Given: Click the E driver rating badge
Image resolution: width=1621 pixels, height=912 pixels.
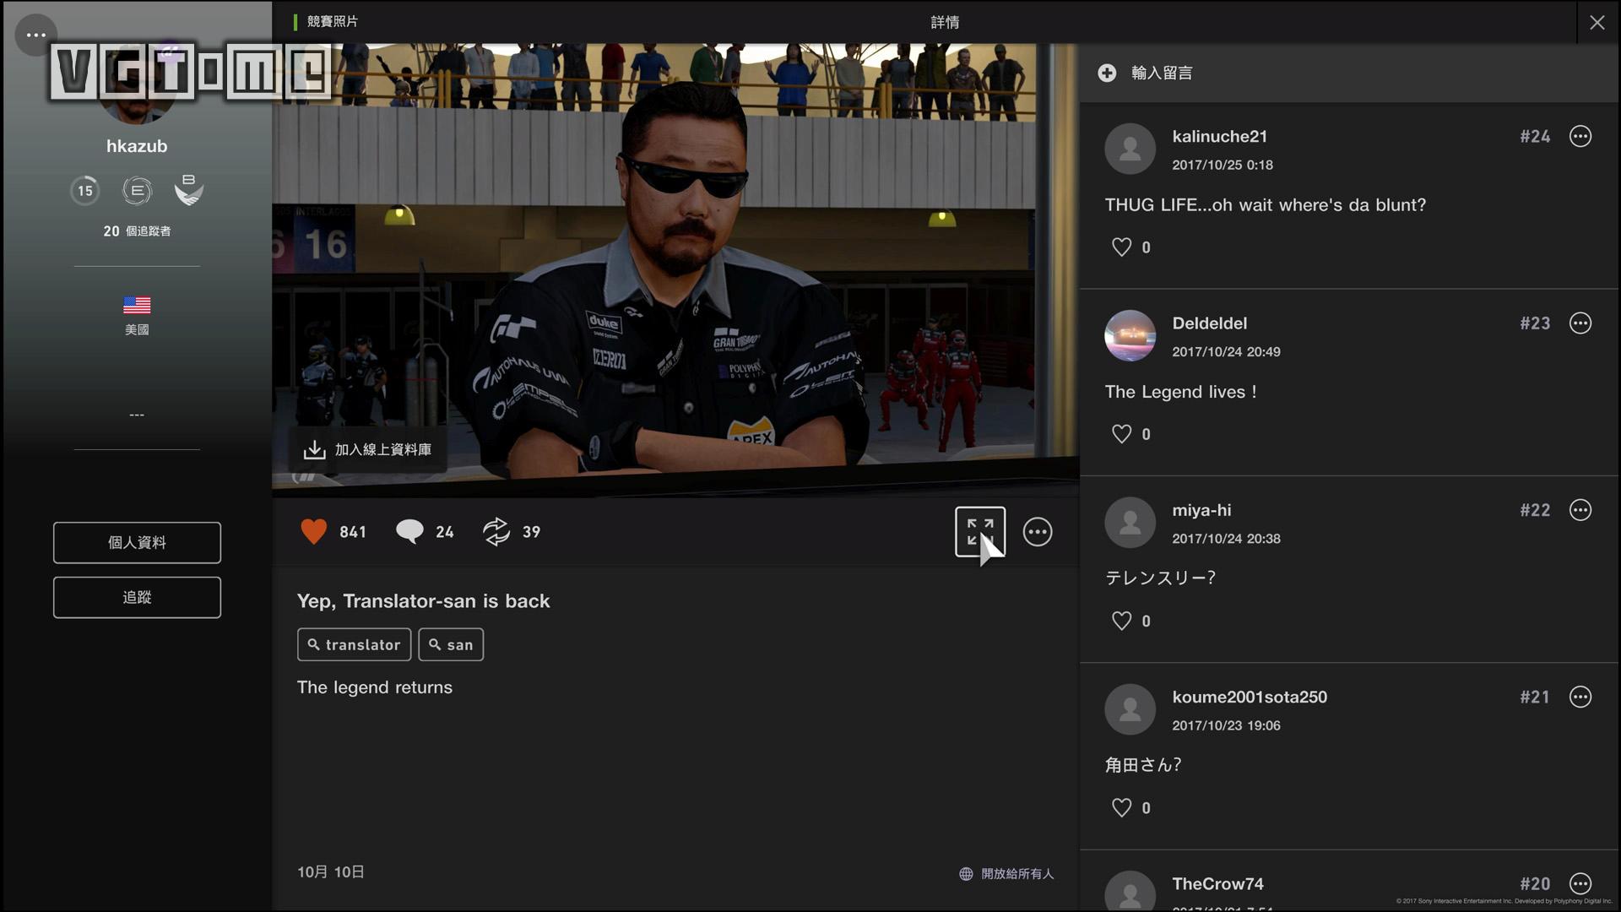Looking at the screenshot, I should (x=137, y=191).
